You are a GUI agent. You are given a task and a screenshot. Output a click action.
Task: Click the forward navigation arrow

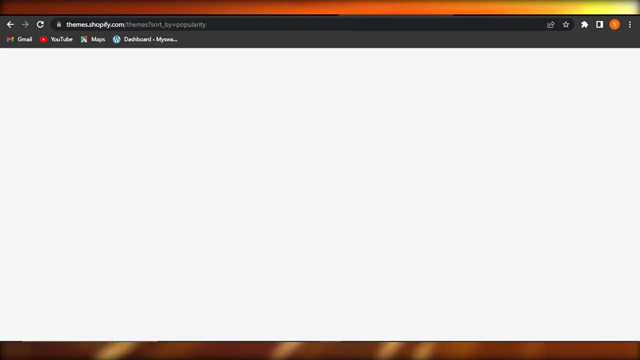pos(25,24)
